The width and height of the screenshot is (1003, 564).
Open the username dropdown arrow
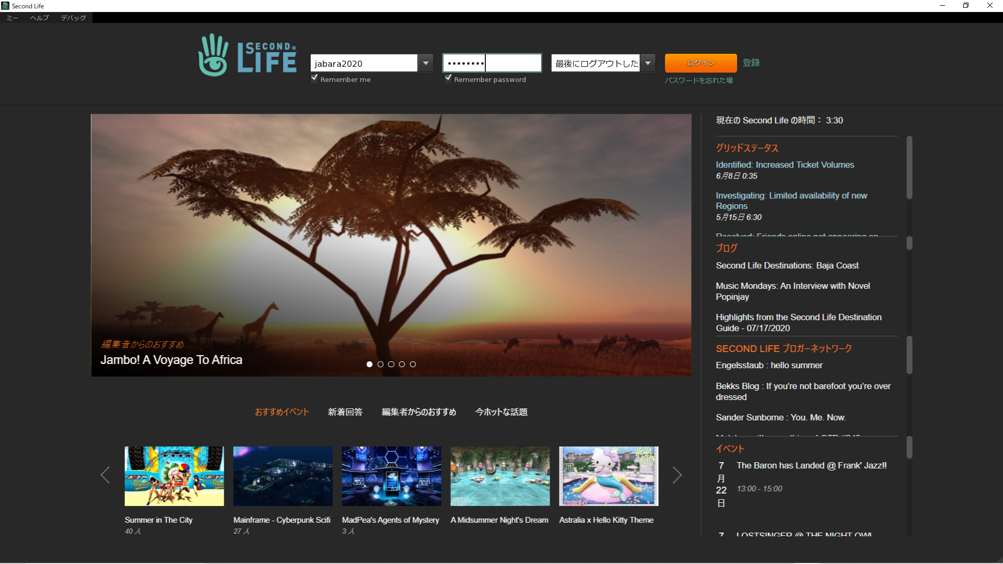pos(426,63)
